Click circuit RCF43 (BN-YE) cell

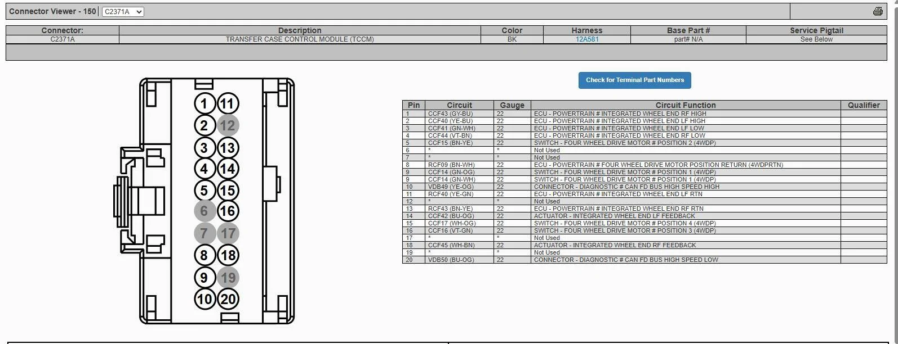459,209
